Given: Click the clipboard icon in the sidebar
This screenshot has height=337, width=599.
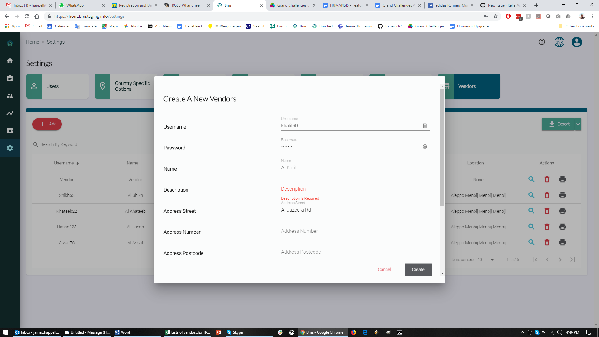Looking at the screenshot, I should [x=10, y=78].
